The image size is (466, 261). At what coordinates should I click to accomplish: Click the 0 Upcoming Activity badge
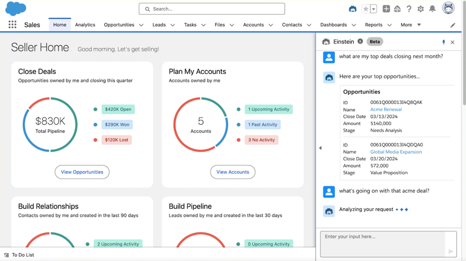pos(269,244)
